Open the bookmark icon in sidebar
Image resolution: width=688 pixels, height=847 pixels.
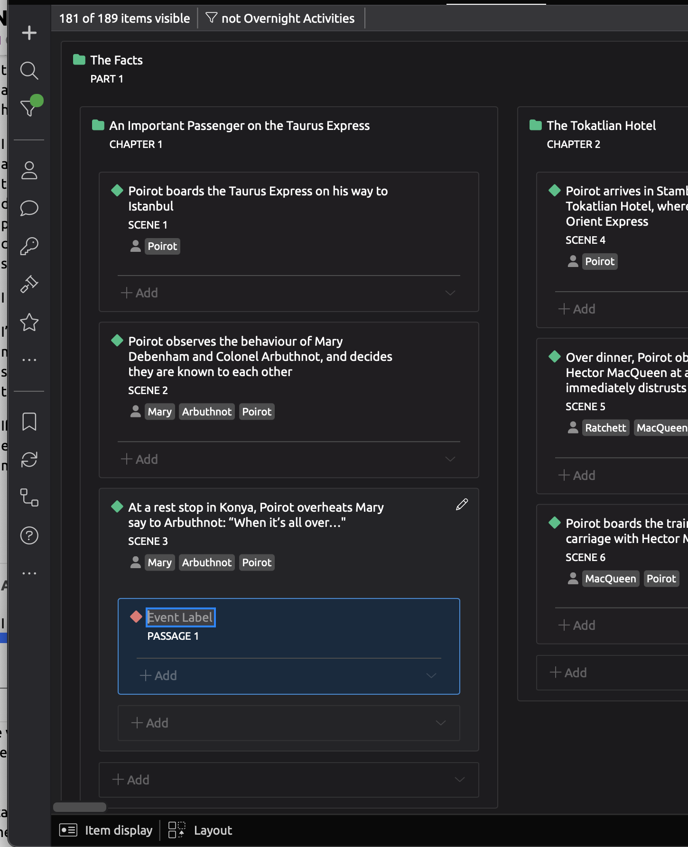coord(29,422)
